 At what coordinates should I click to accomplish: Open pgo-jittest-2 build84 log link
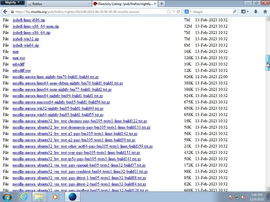coord(79,184)
